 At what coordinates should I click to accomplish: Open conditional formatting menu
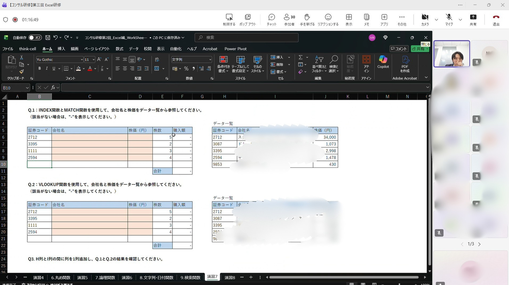pyautogui.click(x=223, y=64)
